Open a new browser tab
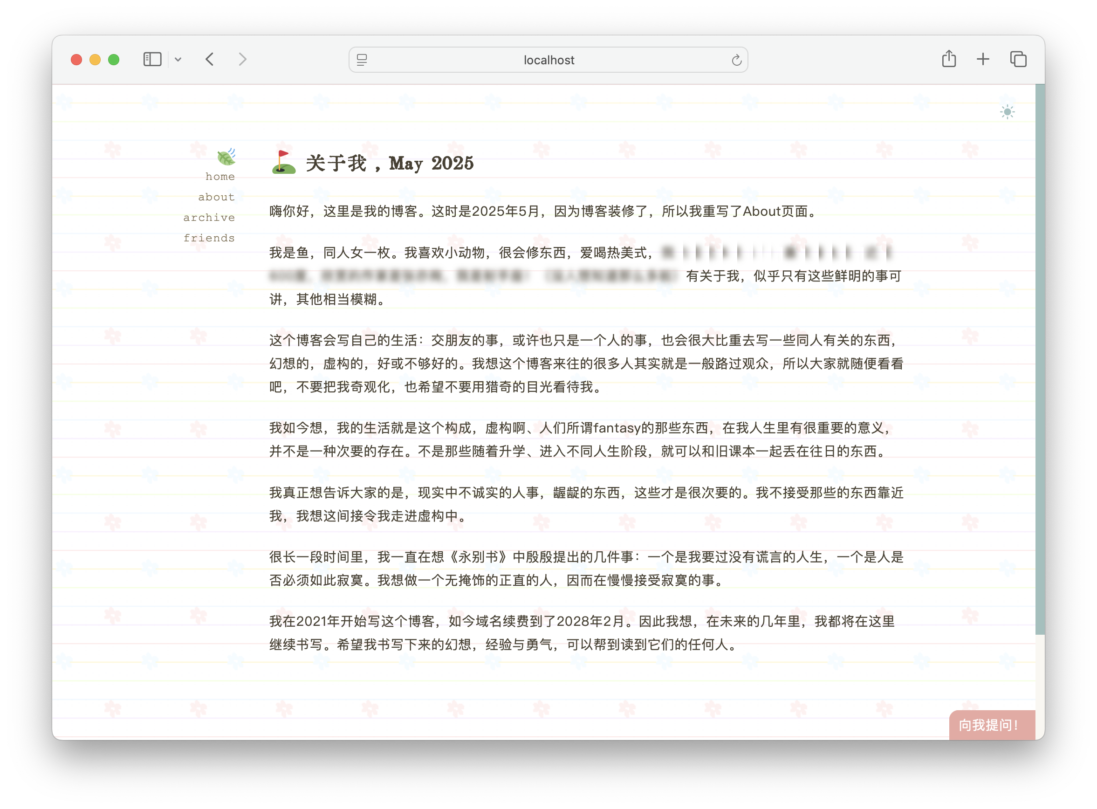Image resolution: width=1097 pixels, height=809 pixels. tap(982, 60)
